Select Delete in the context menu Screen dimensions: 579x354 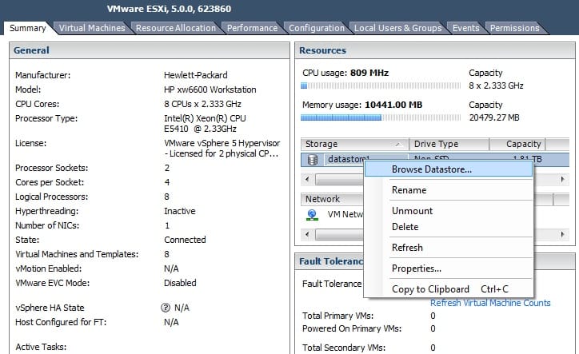coord(449,227)
